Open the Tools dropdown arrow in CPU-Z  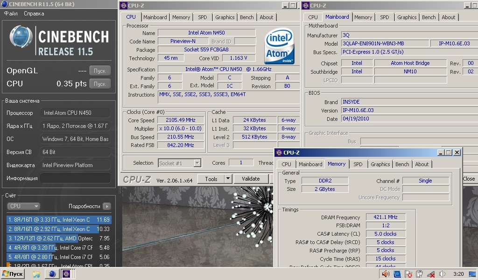228,179
